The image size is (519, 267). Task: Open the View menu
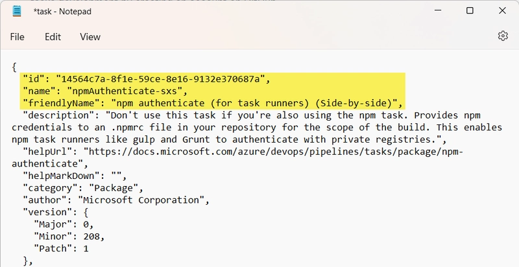[x=90, y=37]
